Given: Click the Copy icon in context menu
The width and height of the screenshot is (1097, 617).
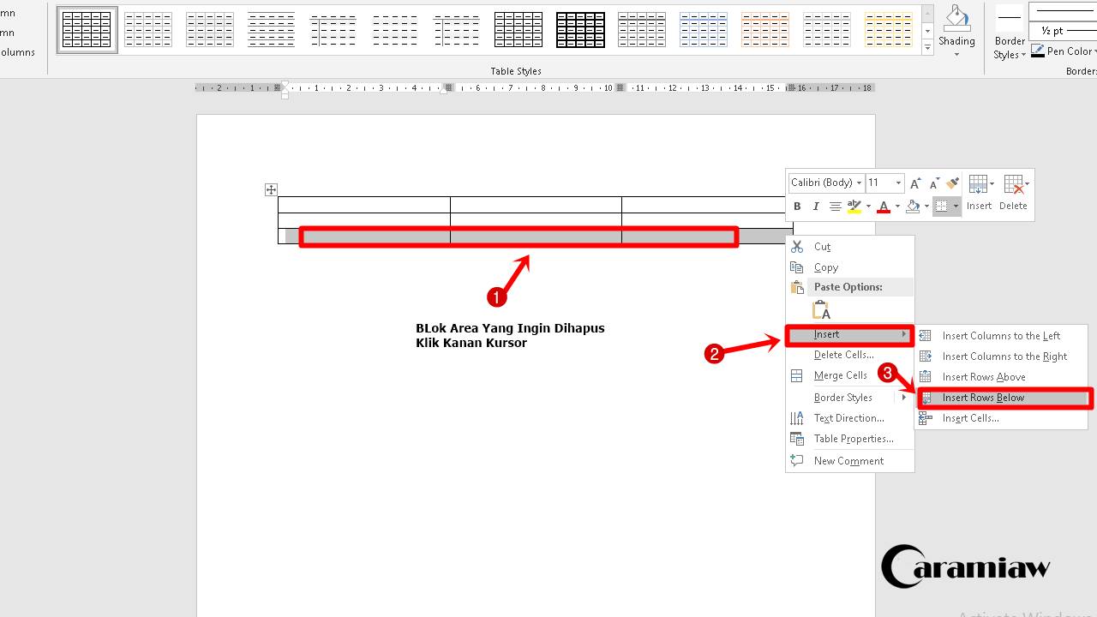Looking at the screenshot, I should point(797,267).
